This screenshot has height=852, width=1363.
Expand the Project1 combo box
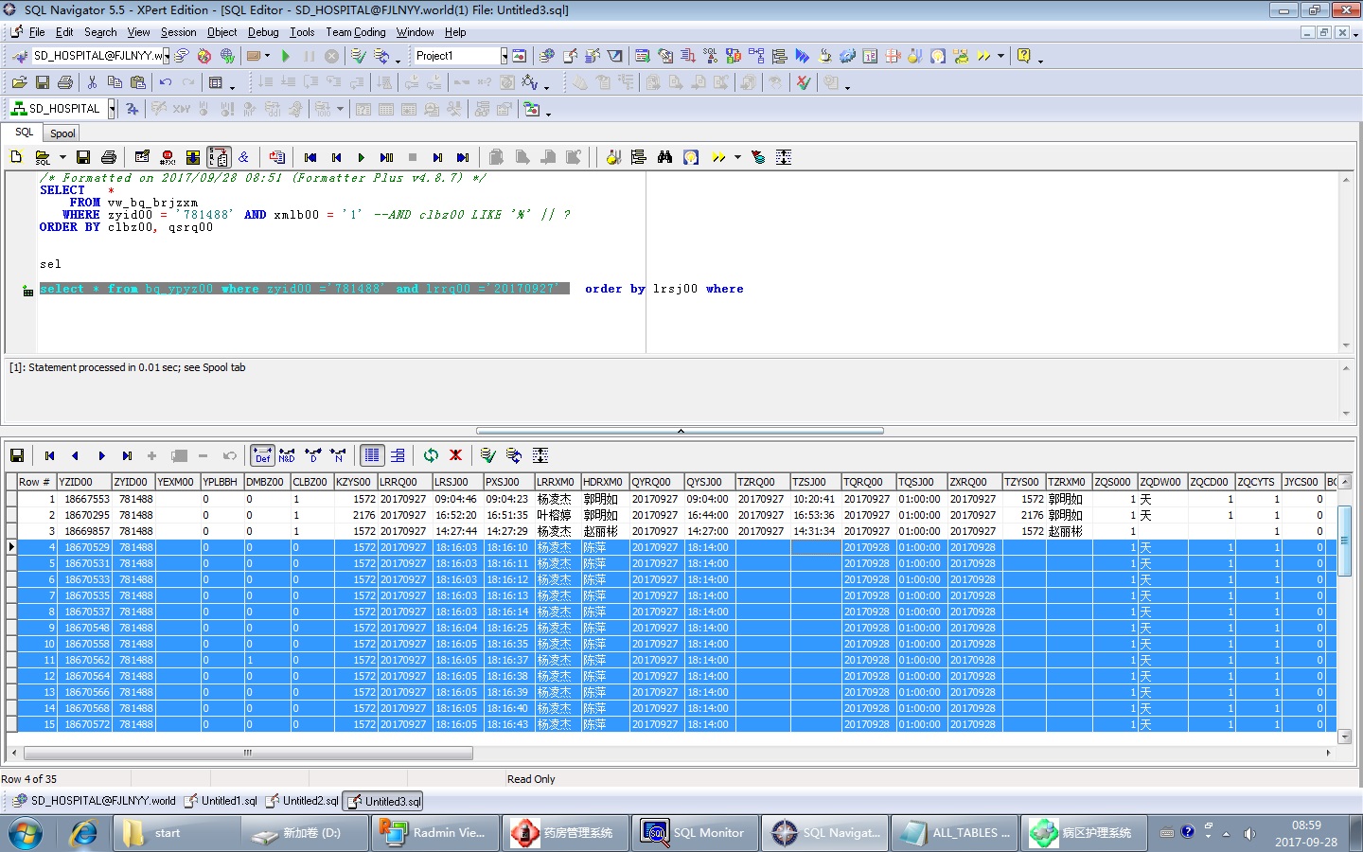point(504,56)
